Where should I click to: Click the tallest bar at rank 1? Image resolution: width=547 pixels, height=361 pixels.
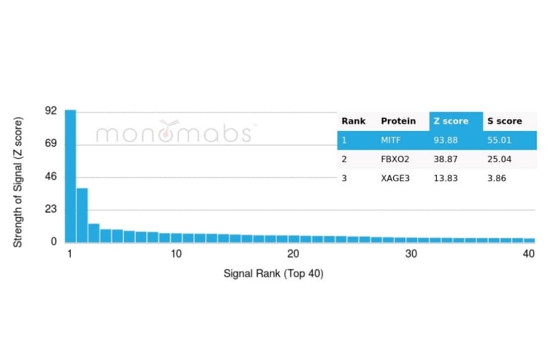click(71, 176)
